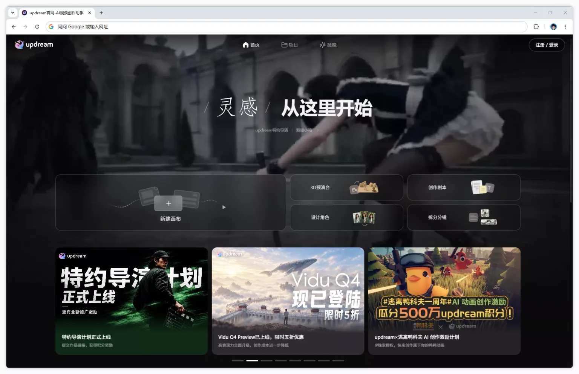Click the browser profile avatar
Image resolution: width=579 pixels, height=374 pixels.
tap(553, 27)
